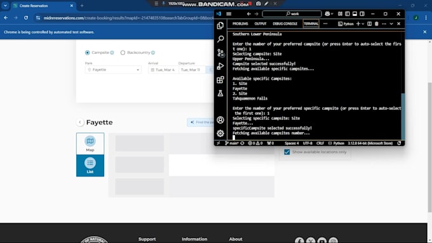This screenshot has width=432, height=243.
Task: Open a new Chrome tab
Action: [x=82, y=6]
